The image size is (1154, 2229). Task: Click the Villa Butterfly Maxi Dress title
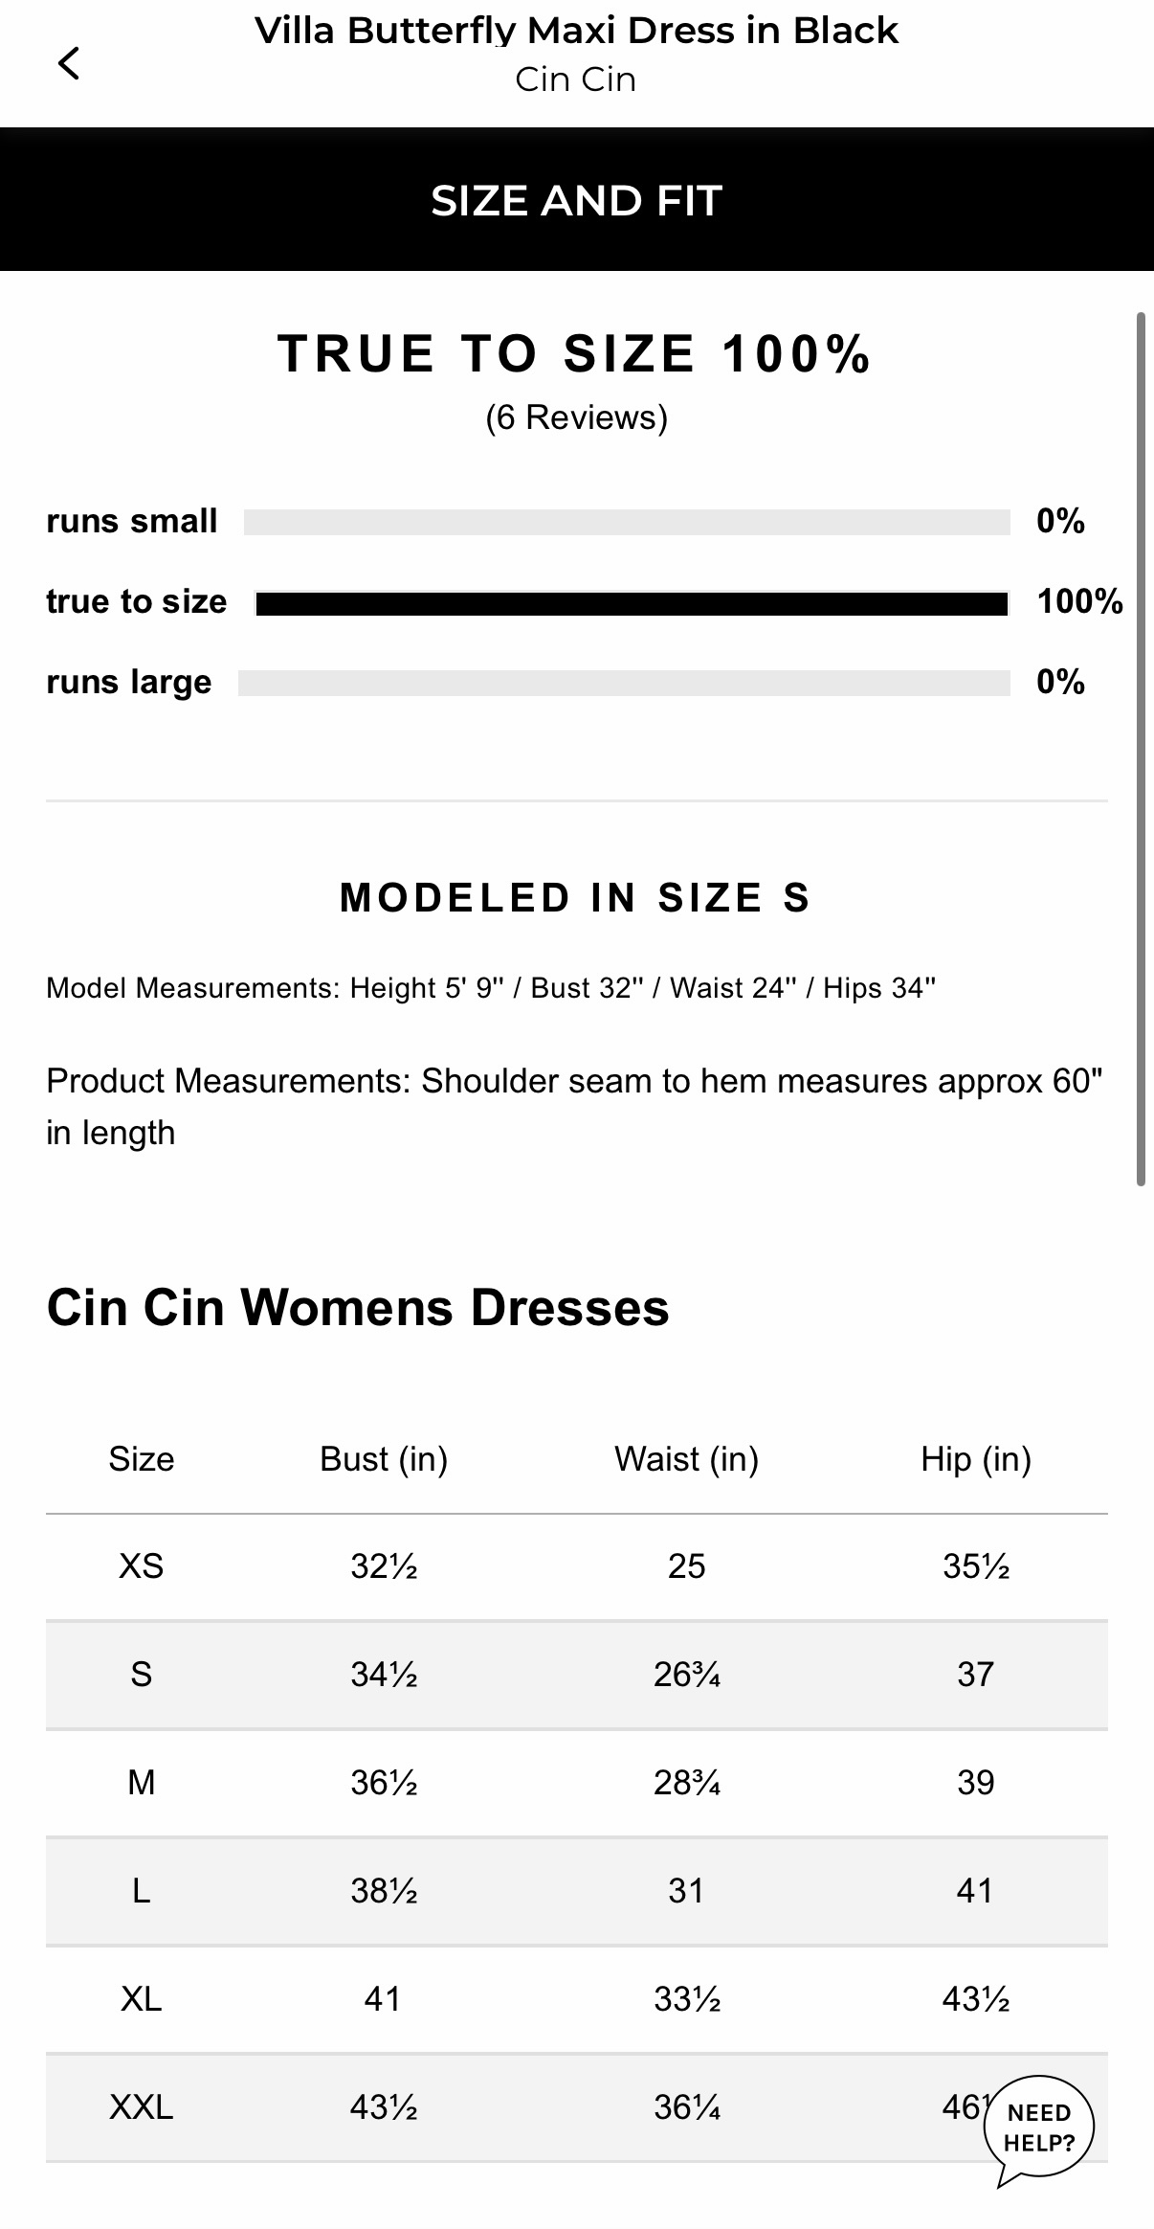[x=576, y=31]
